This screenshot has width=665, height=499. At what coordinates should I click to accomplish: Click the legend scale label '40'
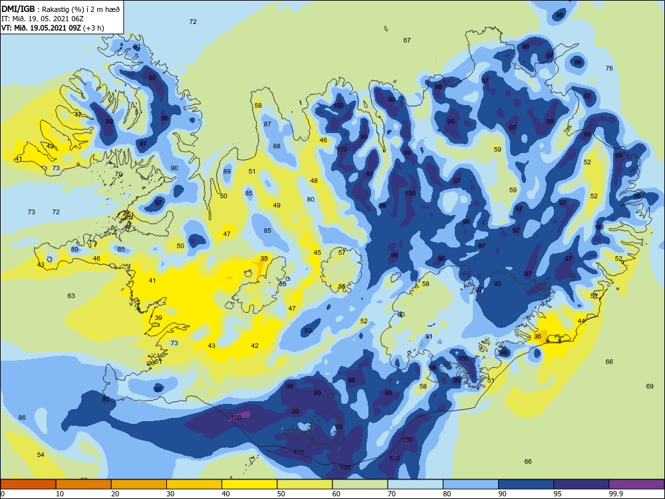226,494
